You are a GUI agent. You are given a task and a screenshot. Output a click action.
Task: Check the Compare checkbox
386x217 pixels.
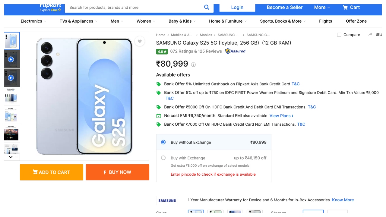(x=339, y=35)
